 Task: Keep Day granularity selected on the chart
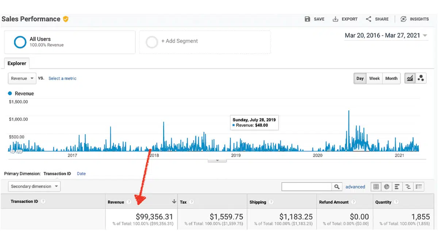[x=360, y=78]
